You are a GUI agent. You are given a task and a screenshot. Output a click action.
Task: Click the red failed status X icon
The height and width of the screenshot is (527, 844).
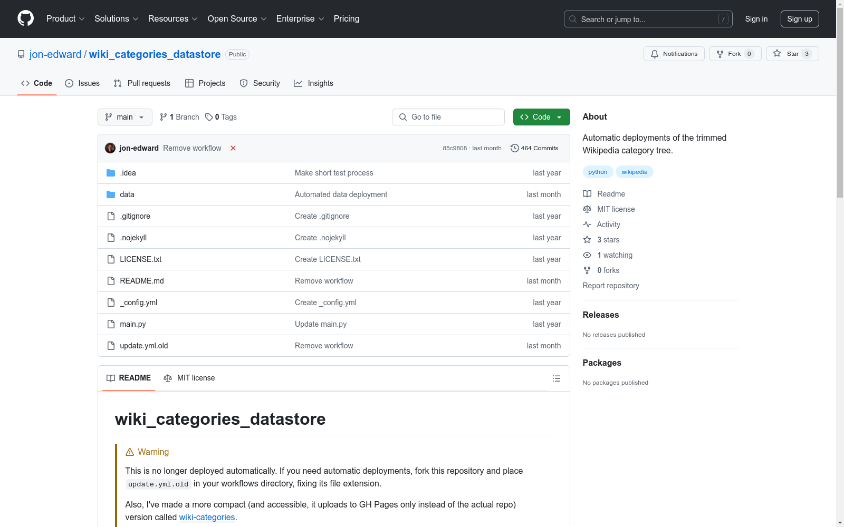(x=233, y=148)
